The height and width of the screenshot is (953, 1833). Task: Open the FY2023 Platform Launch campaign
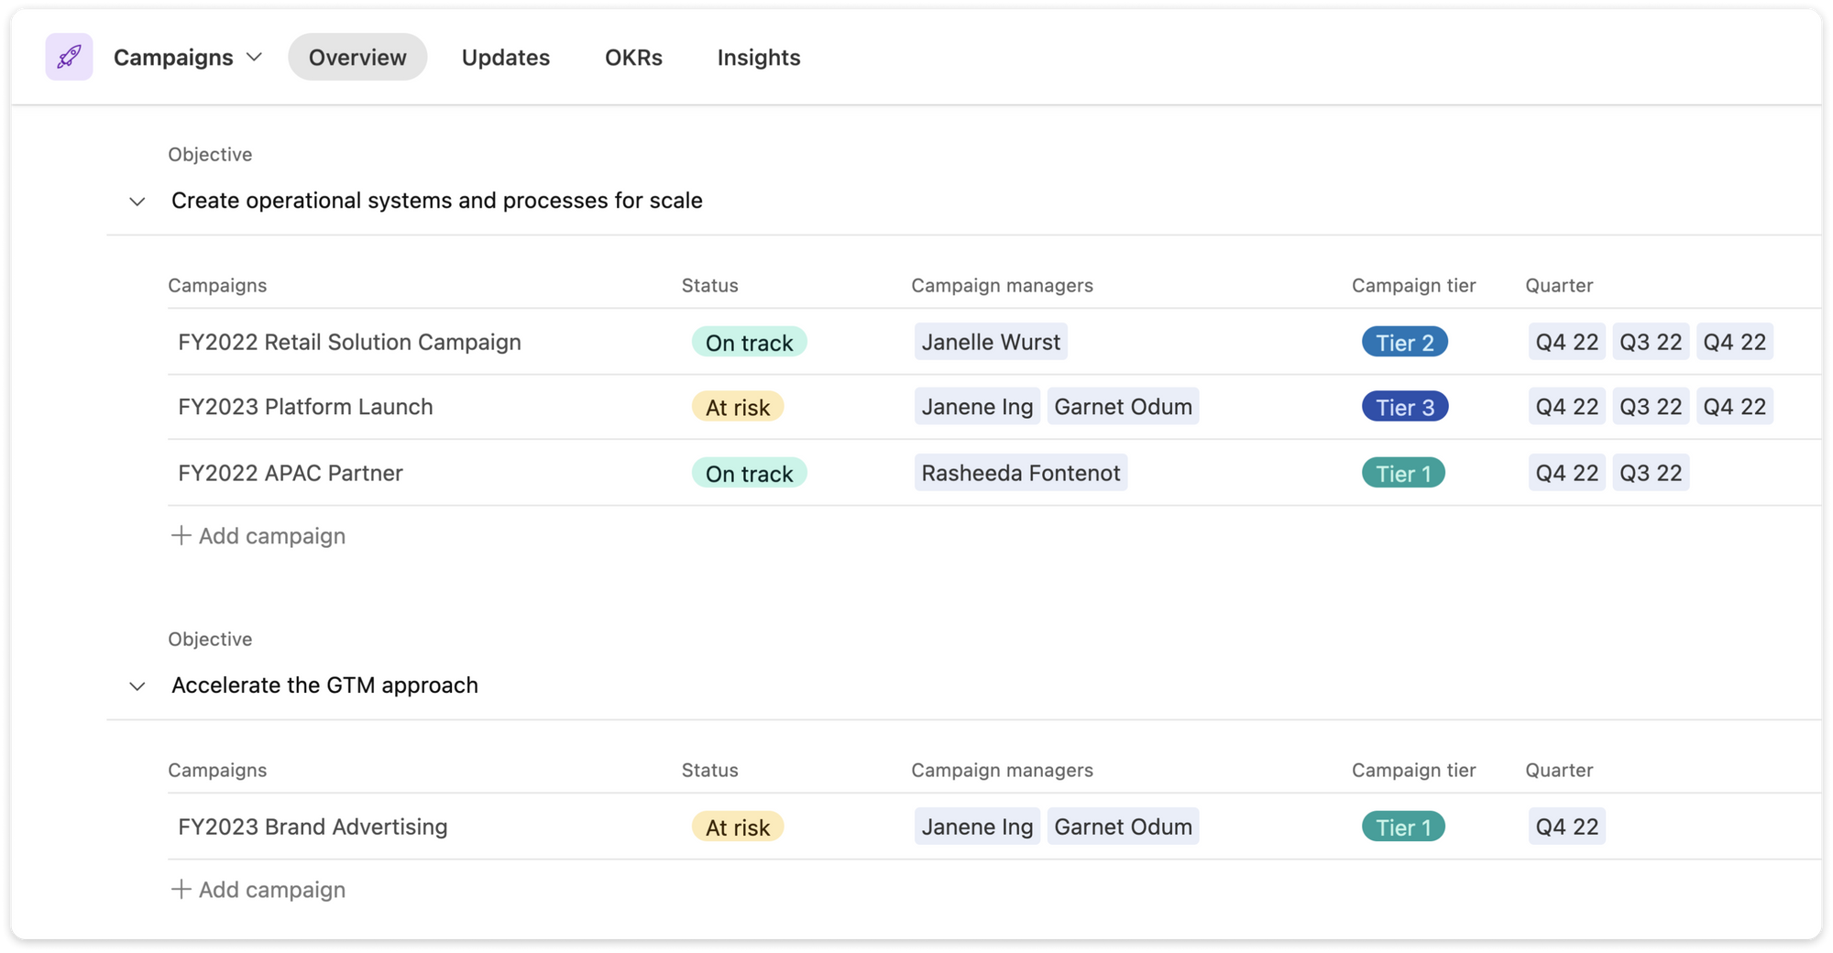(305, 407)
